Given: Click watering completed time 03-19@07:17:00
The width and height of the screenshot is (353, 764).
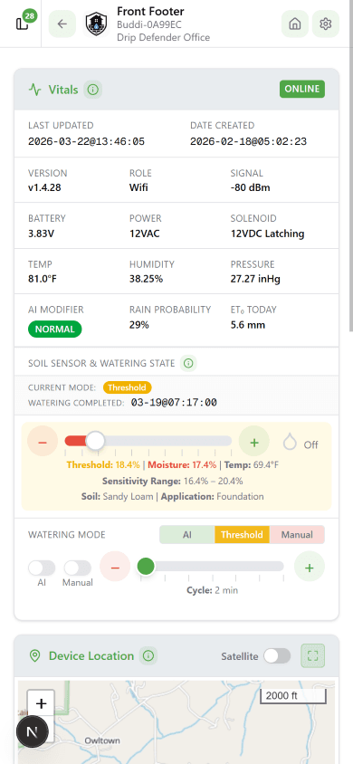Looking at the screenshot, I should (x=174, y=403).
